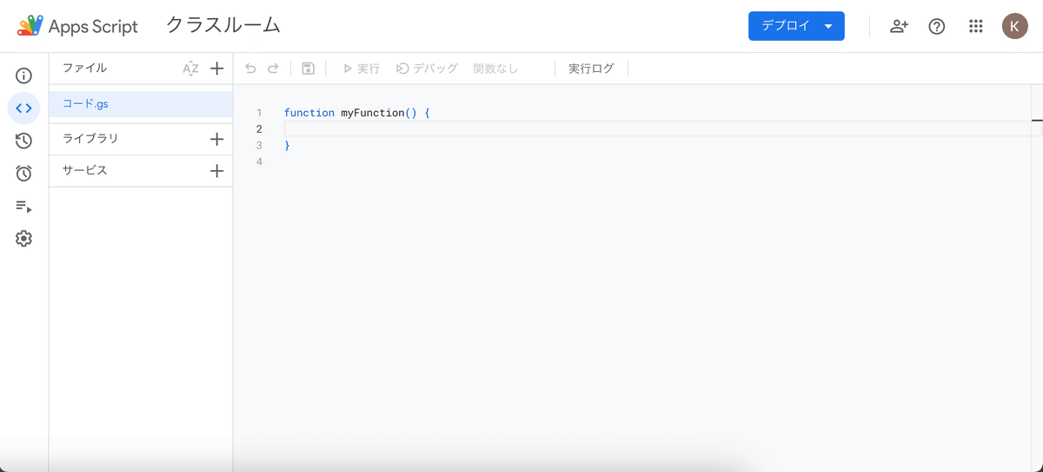Open the 関数なし function selector

tap(495, 69)
